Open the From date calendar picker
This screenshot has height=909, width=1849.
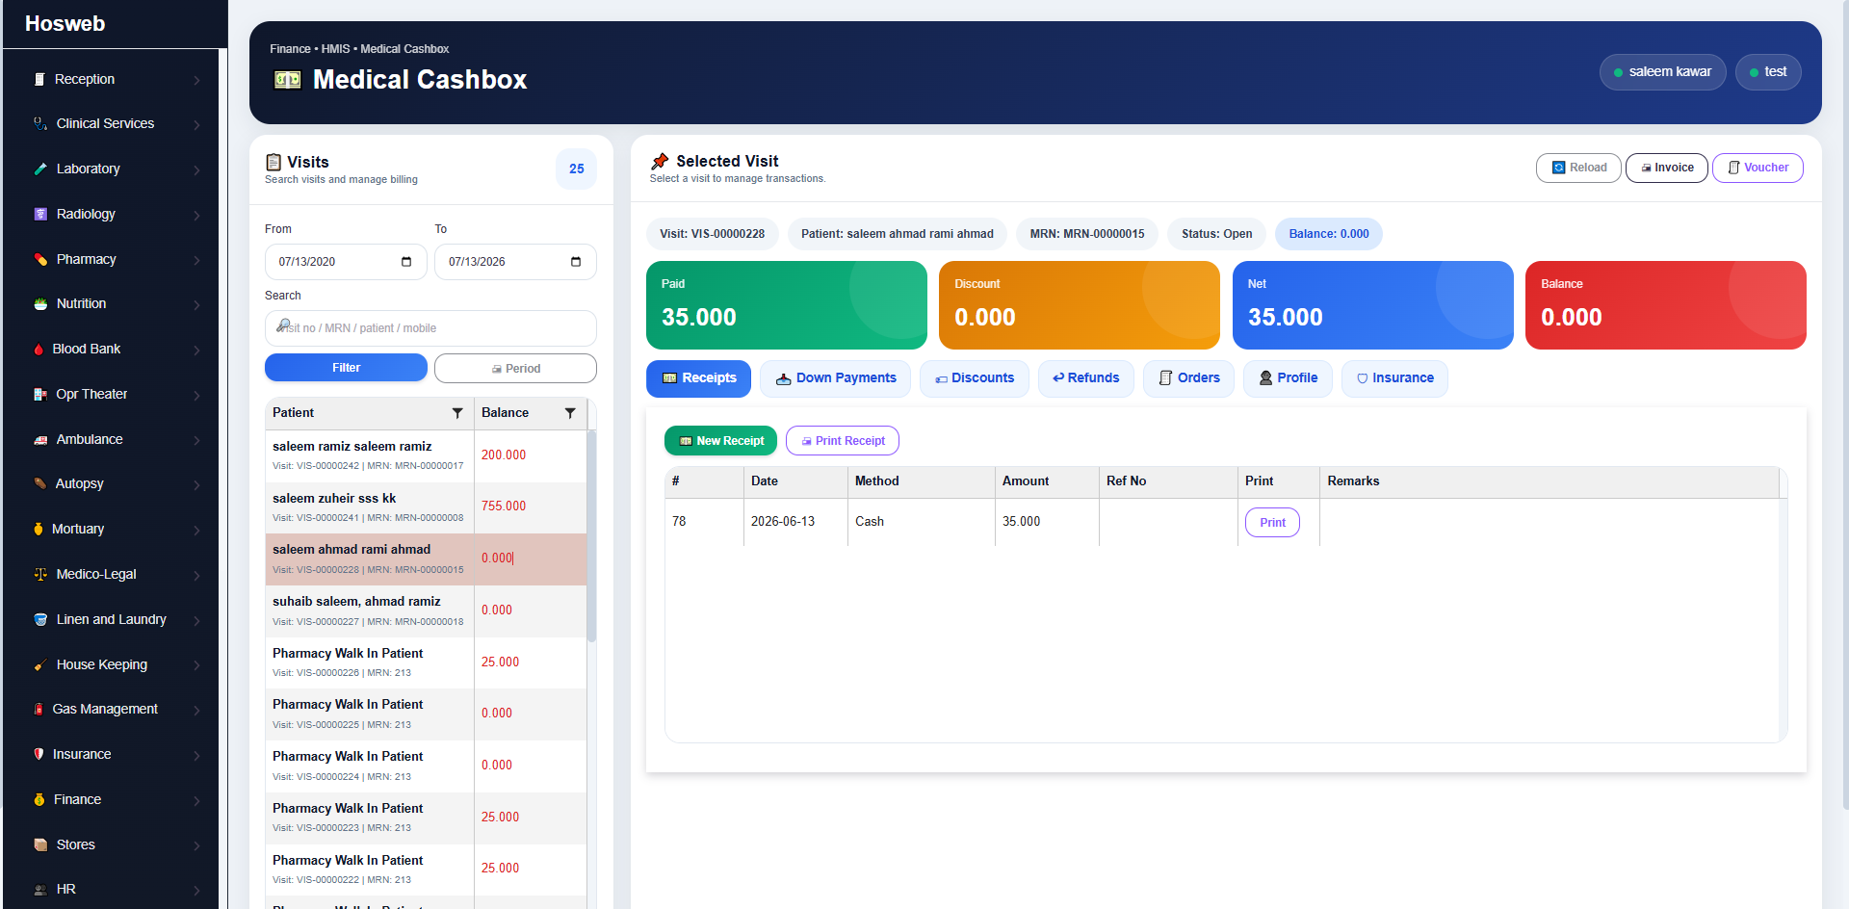tap(406, 262)
